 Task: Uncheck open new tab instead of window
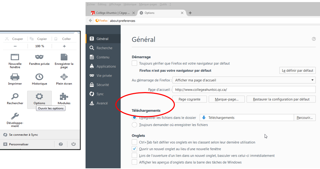(134, 149)
